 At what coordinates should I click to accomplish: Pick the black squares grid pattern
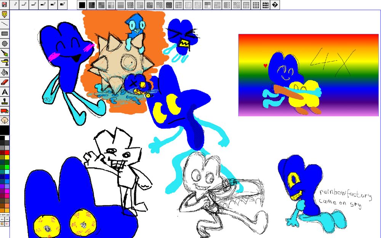coord(256,5)
